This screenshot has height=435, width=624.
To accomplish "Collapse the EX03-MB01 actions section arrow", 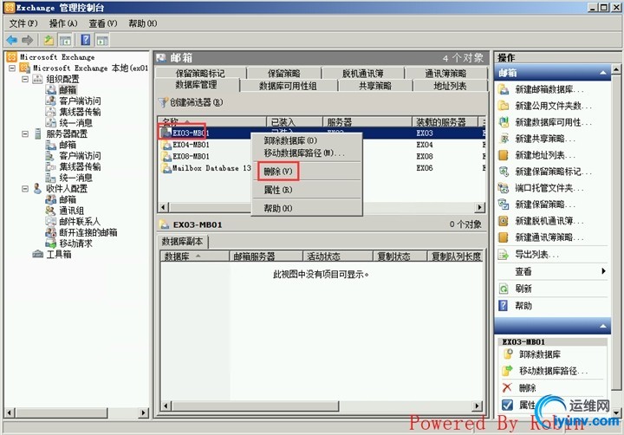I will click(603, 327).
